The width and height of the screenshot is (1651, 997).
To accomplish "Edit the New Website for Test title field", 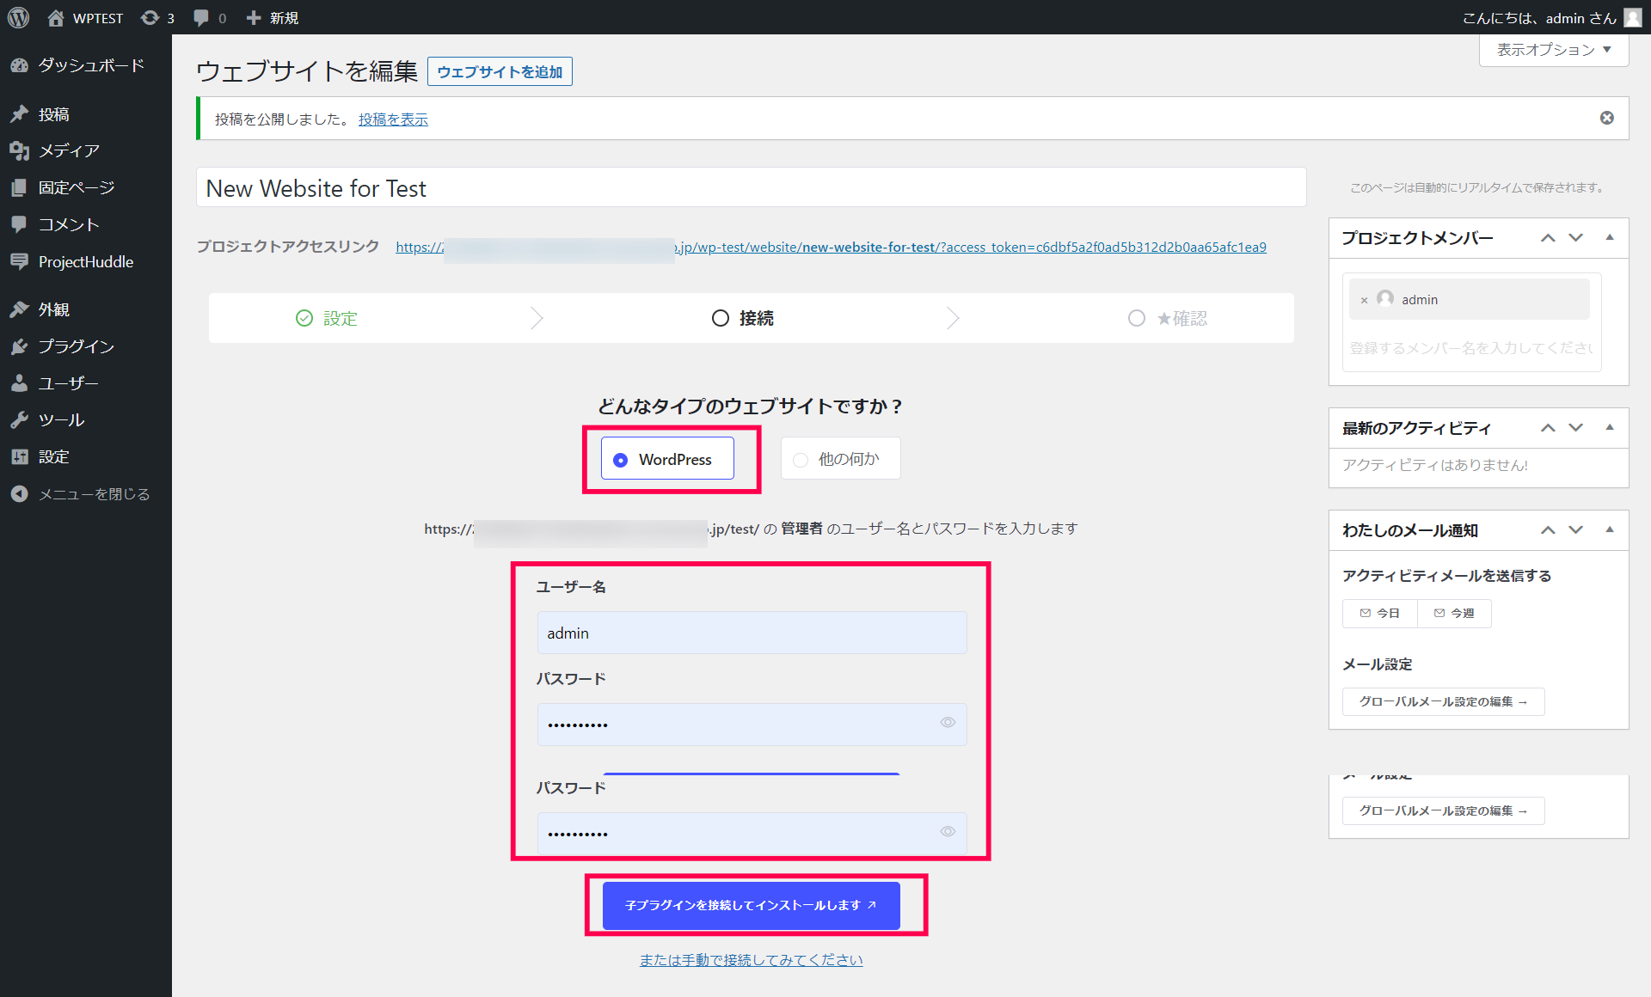I will tap(751, 187).
